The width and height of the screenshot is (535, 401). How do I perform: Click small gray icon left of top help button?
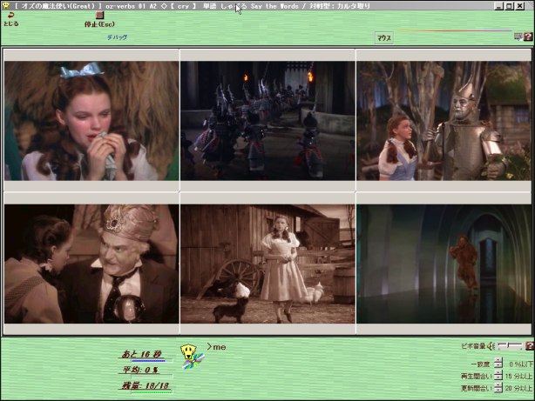tap(518, 37)
